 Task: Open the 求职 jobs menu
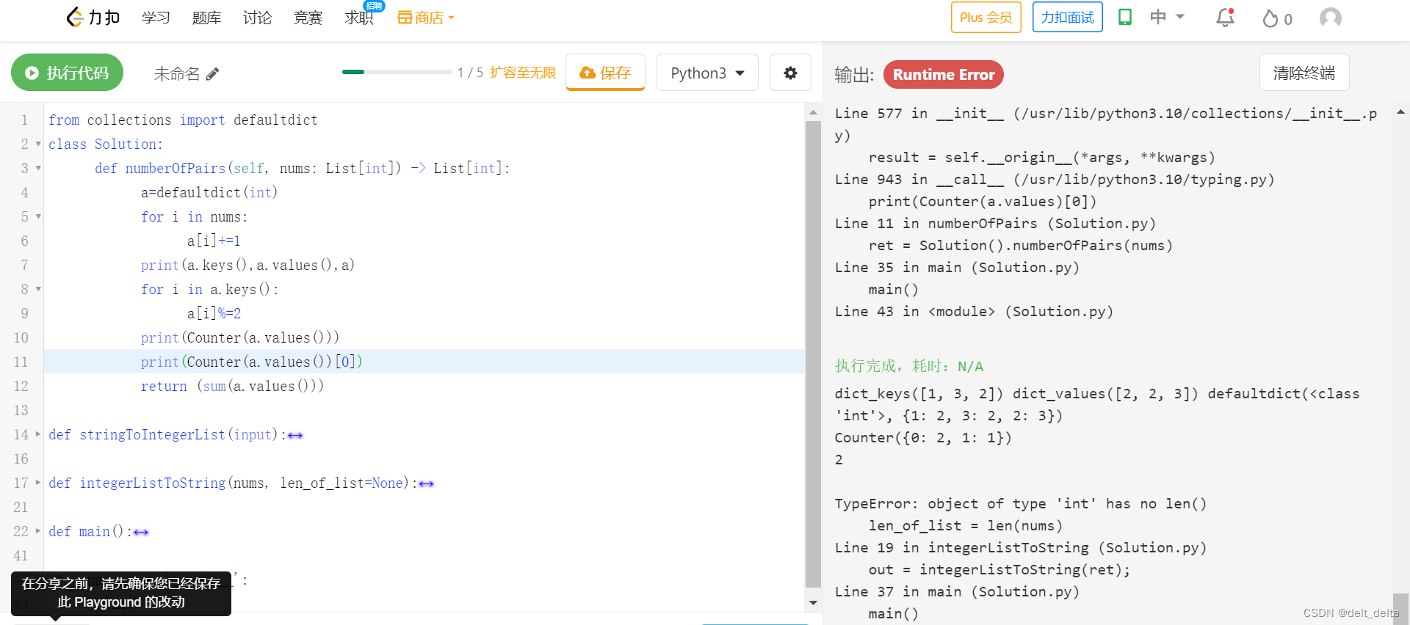[x=358, y=18]
